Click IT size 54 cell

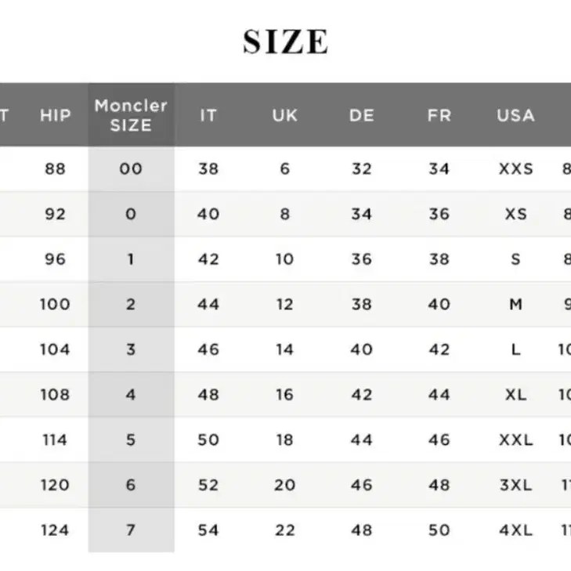(x=208, y=530)
